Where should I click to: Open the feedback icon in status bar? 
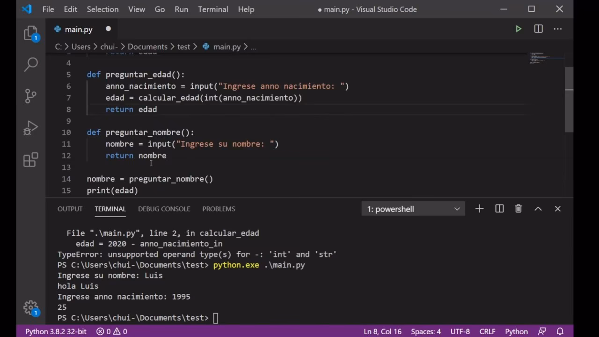(542, 331)
